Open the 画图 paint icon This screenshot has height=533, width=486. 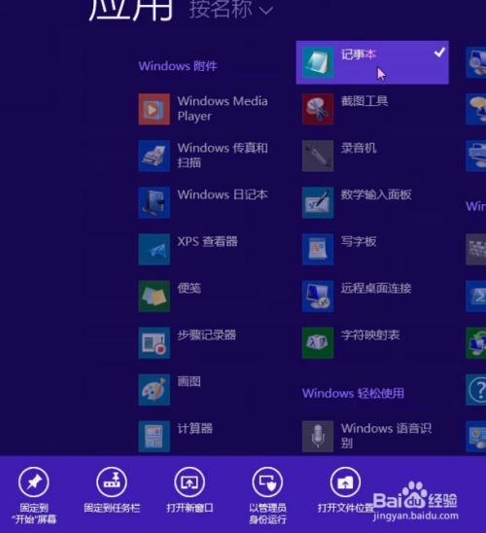[155, 390]
